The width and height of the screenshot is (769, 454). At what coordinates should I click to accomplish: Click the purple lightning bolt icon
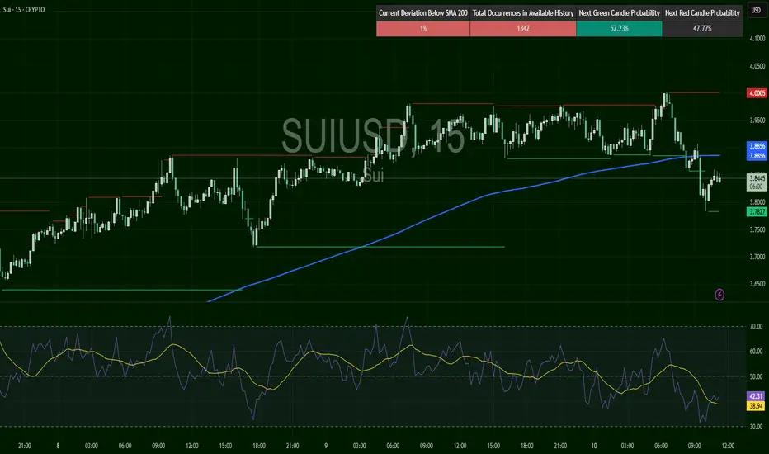point(719,295)
